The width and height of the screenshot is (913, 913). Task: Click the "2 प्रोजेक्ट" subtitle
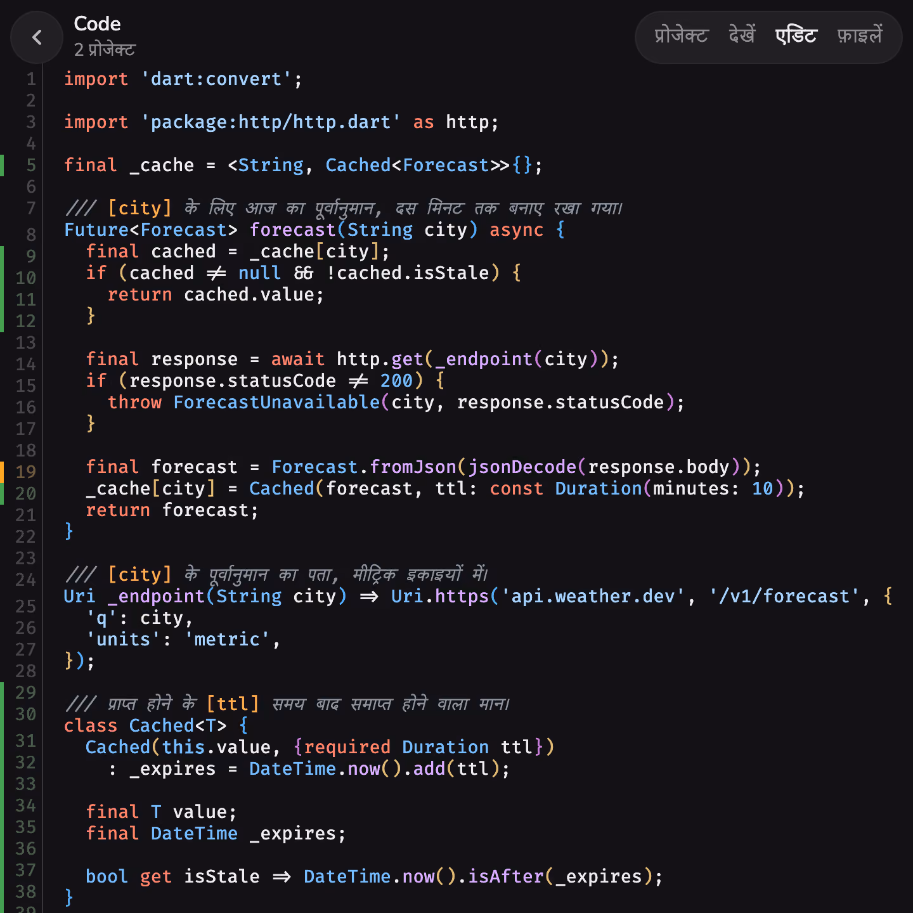tap(105, 49)
